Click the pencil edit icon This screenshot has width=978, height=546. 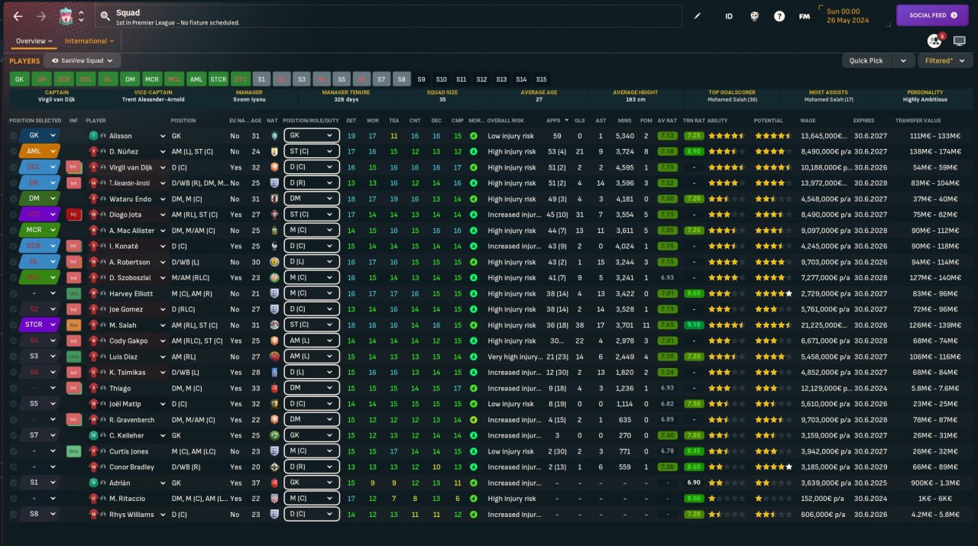[x=697, y=16]
